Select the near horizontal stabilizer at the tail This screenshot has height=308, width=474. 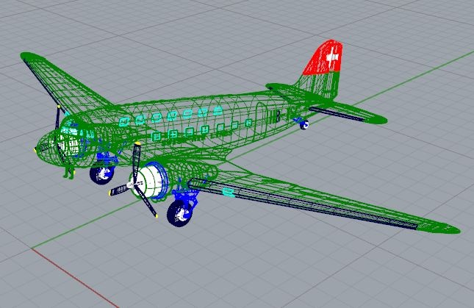coord(348,112)
